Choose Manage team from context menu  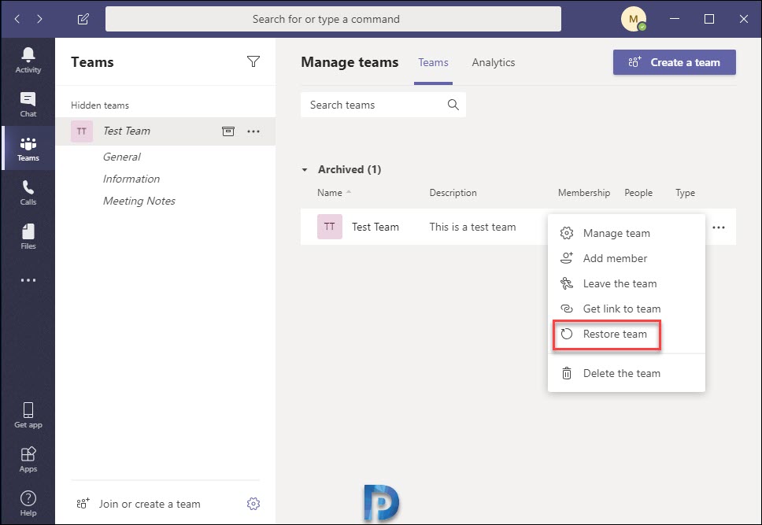click(627, 233)
